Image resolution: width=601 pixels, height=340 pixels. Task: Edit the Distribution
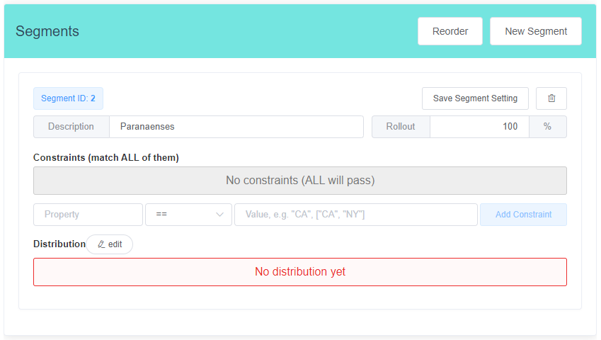coord(110,244)
